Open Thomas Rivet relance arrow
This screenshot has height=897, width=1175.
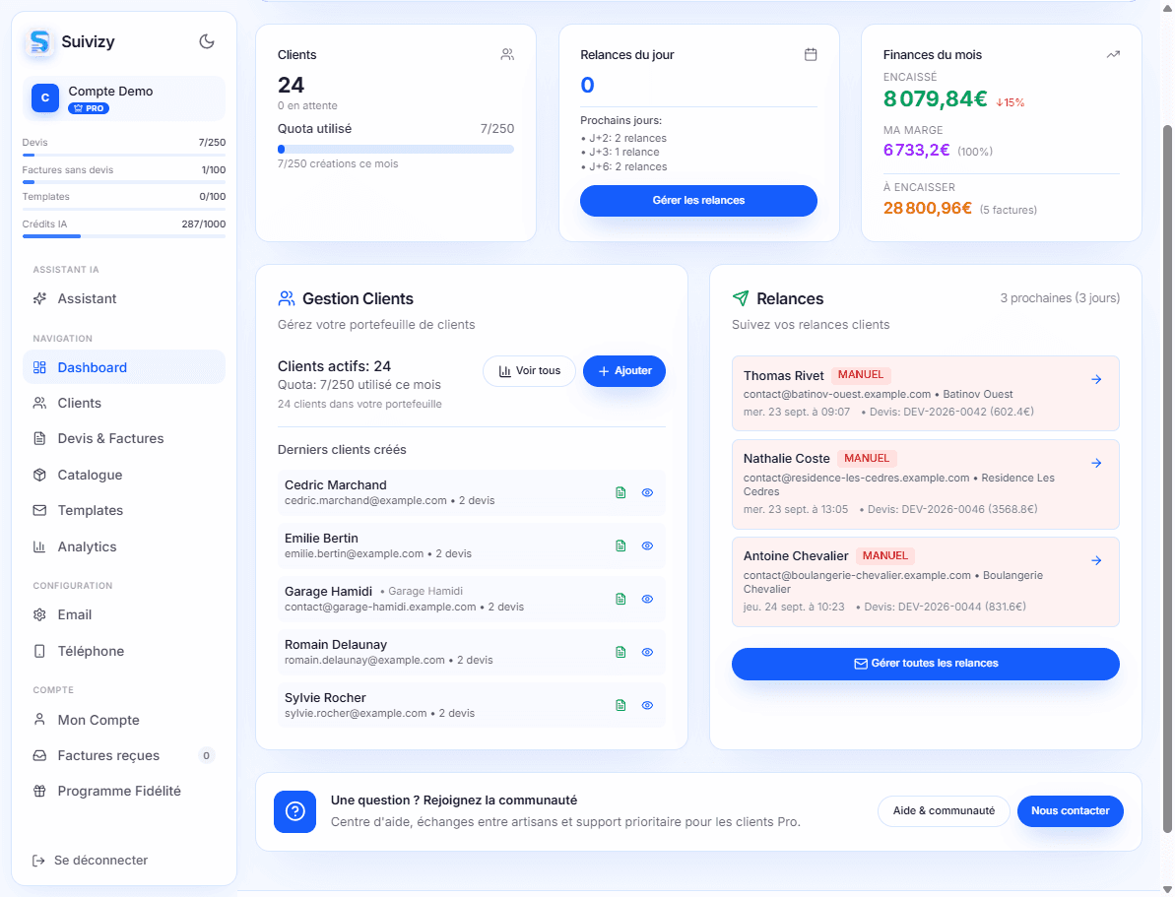[1096, 380]
